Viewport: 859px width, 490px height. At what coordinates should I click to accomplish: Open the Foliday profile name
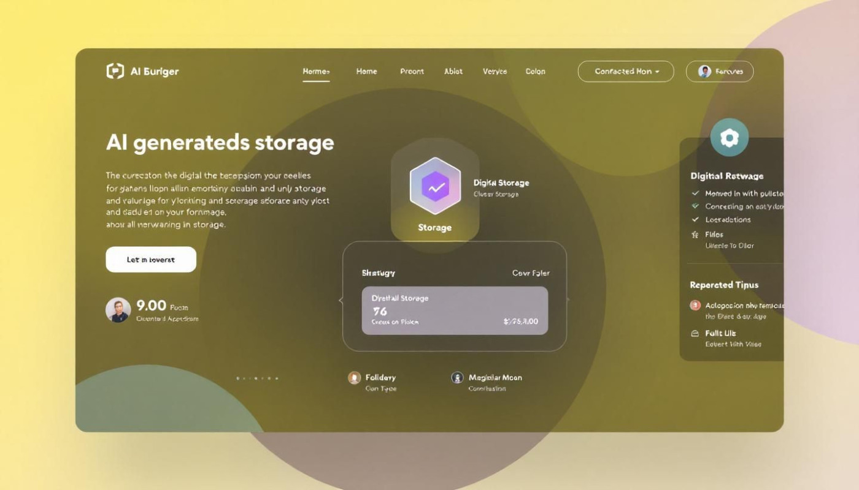click(380, 377)
